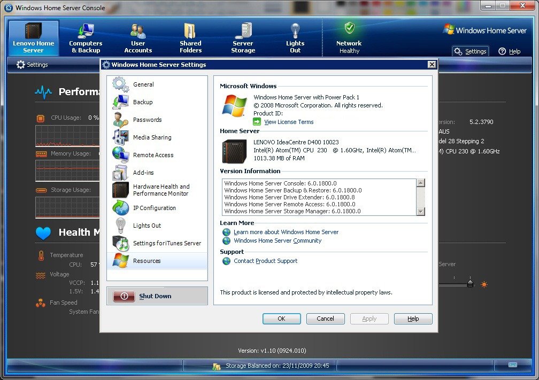The image size is (539, 380).
Task: Select the Passwords settings icon
Action: [x=120, y=120]
